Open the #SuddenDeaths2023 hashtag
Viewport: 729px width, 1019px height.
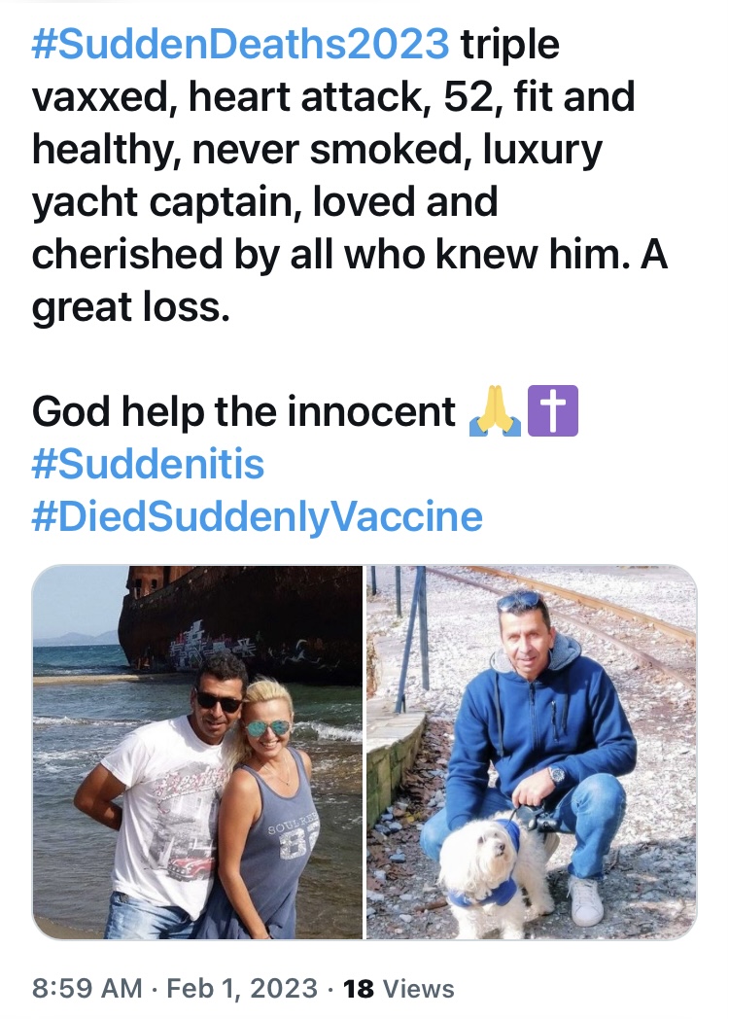coord(241,45)
